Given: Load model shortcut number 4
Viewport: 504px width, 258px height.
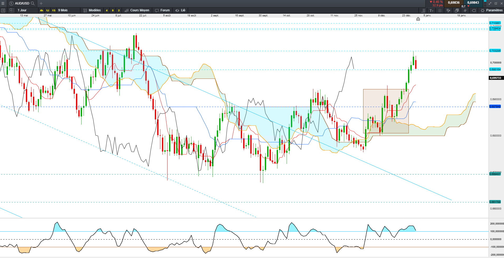Looking at the screenshot, I should tap(107, 11).
